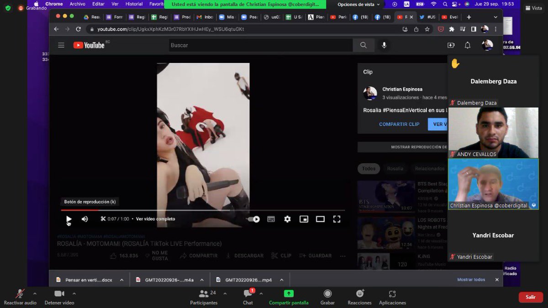Switch to the Inbox Gmail tab
The image size is (548, 308).
[x=205, y=17]
